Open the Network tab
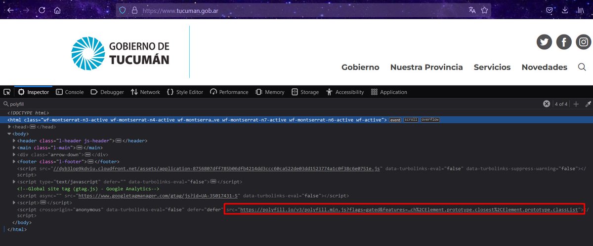Viewport: 593px width, 246px height. (x=145, y=92)
